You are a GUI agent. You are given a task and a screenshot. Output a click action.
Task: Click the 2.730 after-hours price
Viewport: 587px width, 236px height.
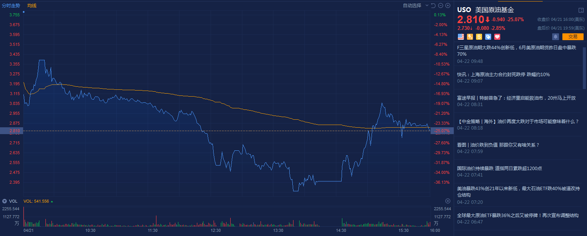(464, 28)
